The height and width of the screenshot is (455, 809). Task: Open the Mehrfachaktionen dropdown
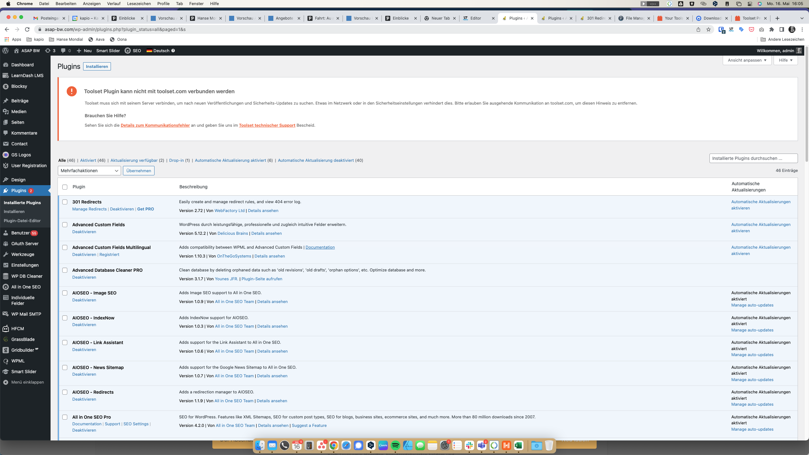click(89, 171)
